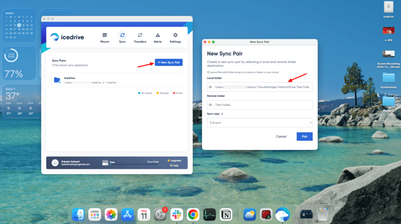
Task: Switch to the Sync tab
Action: [x=122, y=38]
